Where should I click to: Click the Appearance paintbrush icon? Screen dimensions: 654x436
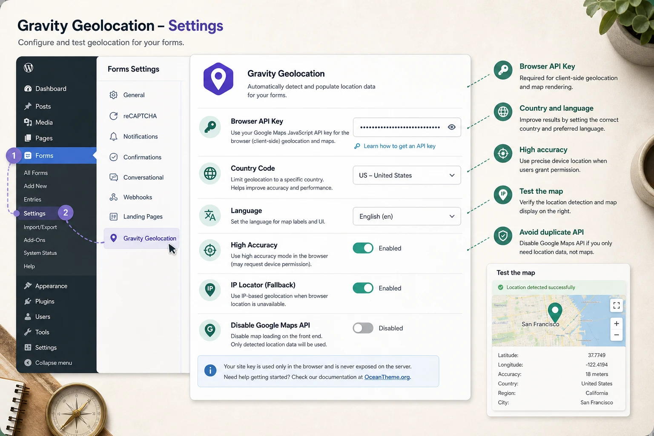tap(28, 286)
